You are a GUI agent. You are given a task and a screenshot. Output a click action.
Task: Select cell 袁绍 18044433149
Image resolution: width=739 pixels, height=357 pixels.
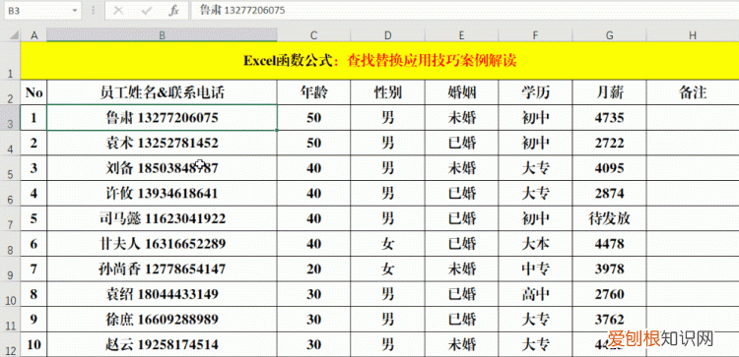click(162, 294)
